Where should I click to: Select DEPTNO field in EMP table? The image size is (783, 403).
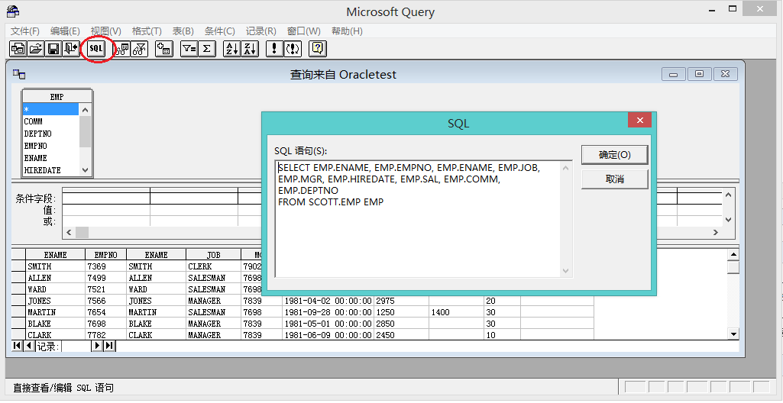tap(50, 134)
